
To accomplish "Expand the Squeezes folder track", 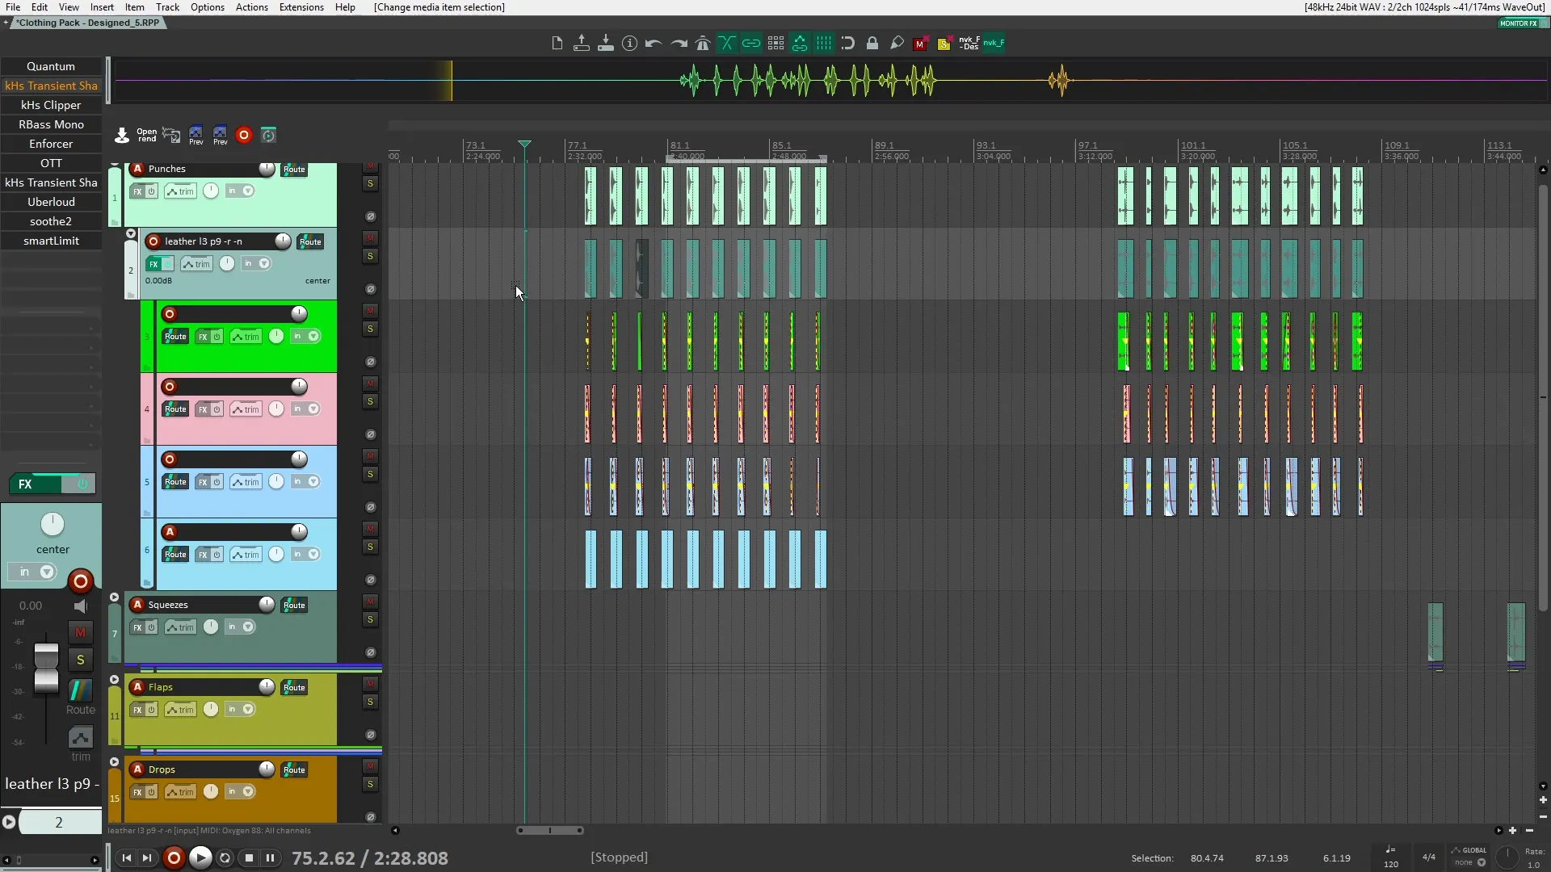I will click(x=114, y=598).
